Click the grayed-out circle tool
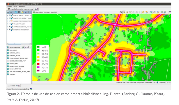Screen dimensions: 179x105 (137, 12)
